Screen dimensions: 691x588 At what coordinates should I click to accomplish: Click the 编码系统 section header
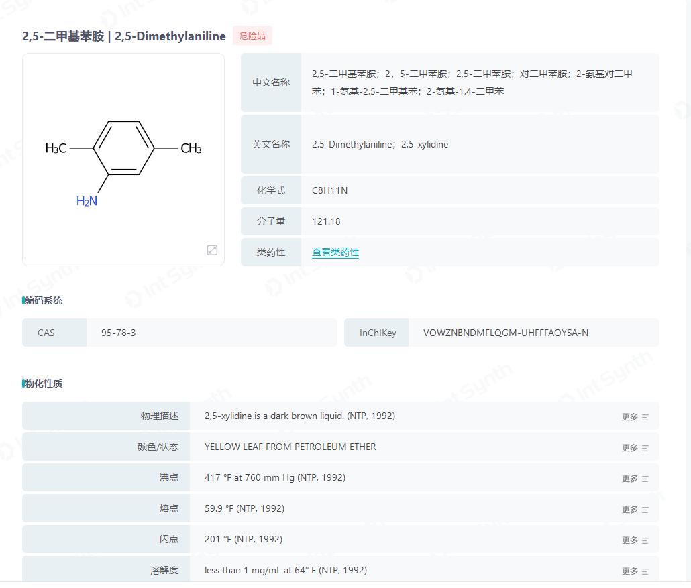(x=42, y=300)
